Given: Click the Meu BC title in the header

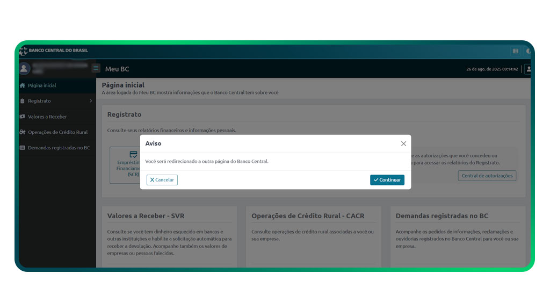Looking at the screenshot, I should (x=117, y=69).
